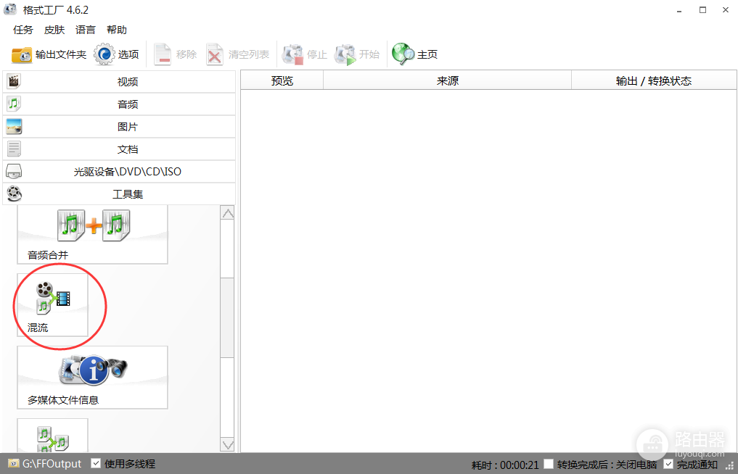This screenshot has width=738, height=474.
Task: Minimize the 格式工厂 window
Action: [680, 10]
